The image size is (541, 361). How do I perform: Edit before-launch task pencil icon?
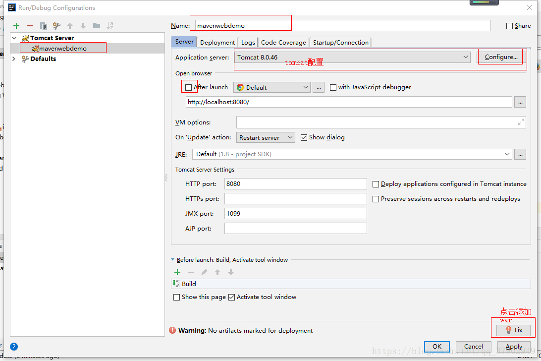(x=204, y=272)
